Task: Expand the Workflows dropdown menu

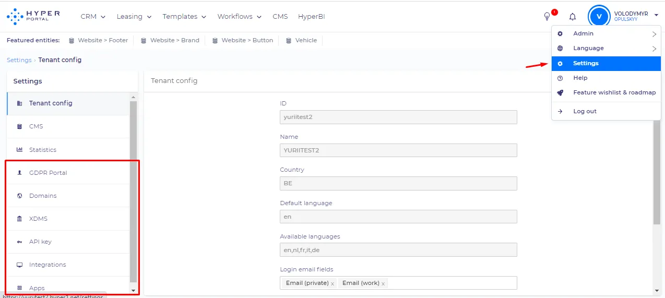Action: (x=240, y=17)
